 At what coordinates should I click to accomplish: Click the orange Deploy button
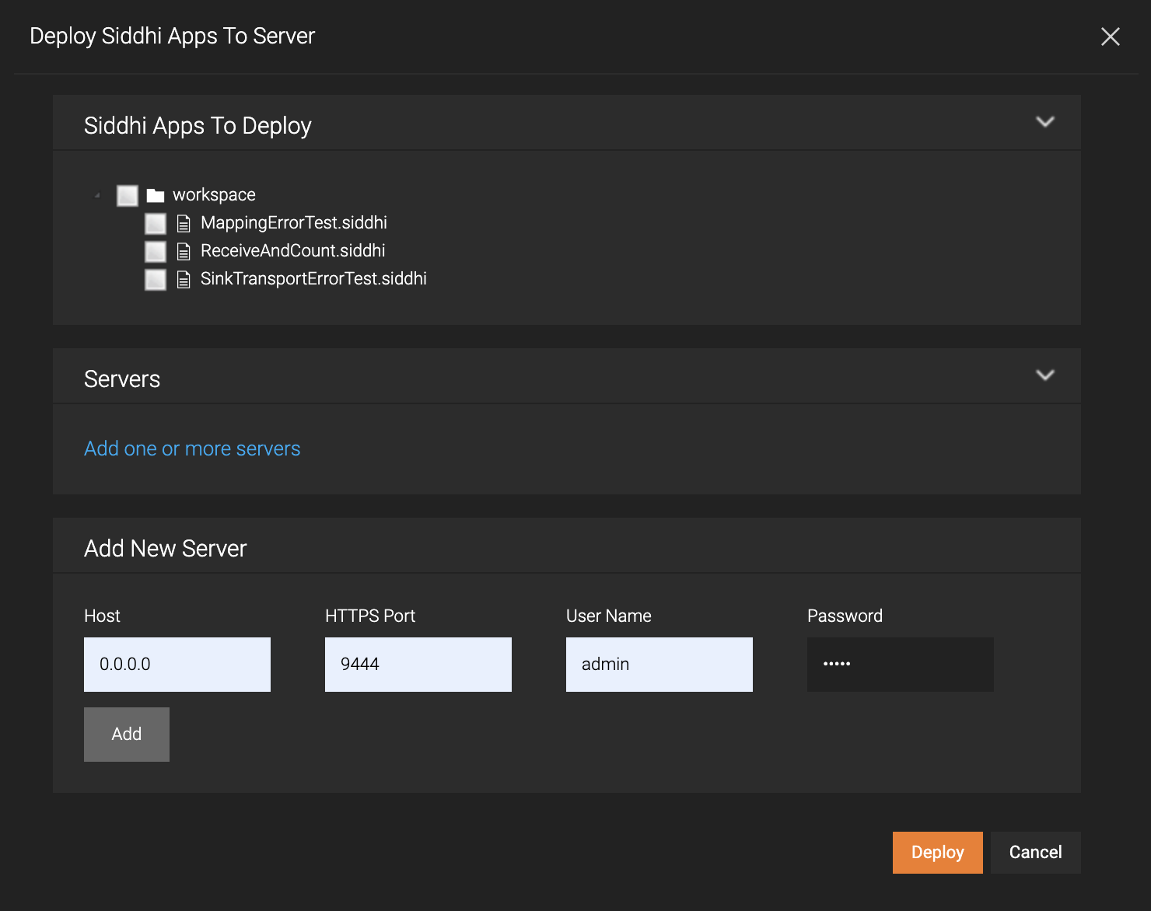938,853
